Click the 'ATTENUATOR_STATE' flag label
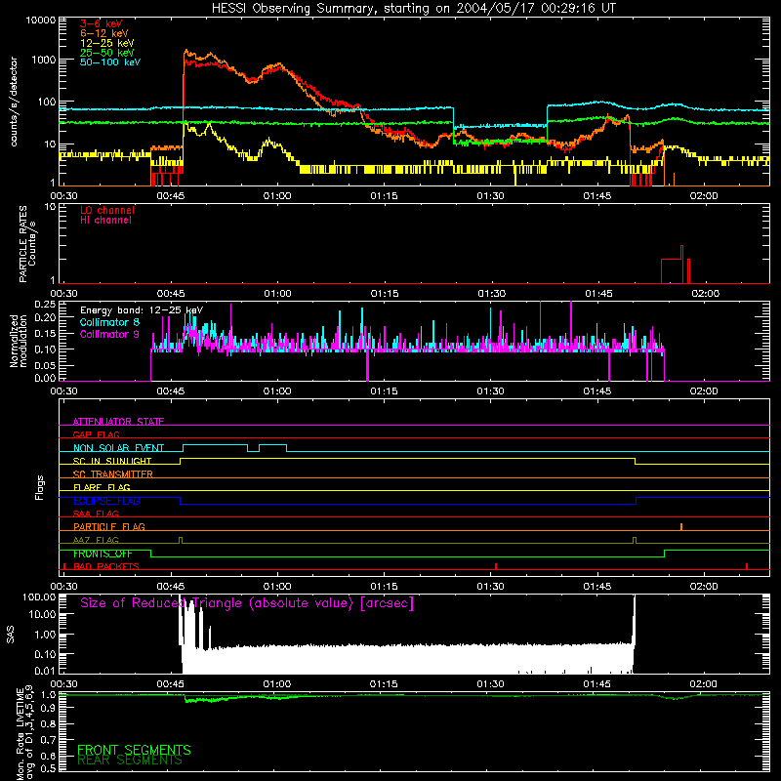Image resolution: width=781 pixels, height=781 pixels. (118, 422)
